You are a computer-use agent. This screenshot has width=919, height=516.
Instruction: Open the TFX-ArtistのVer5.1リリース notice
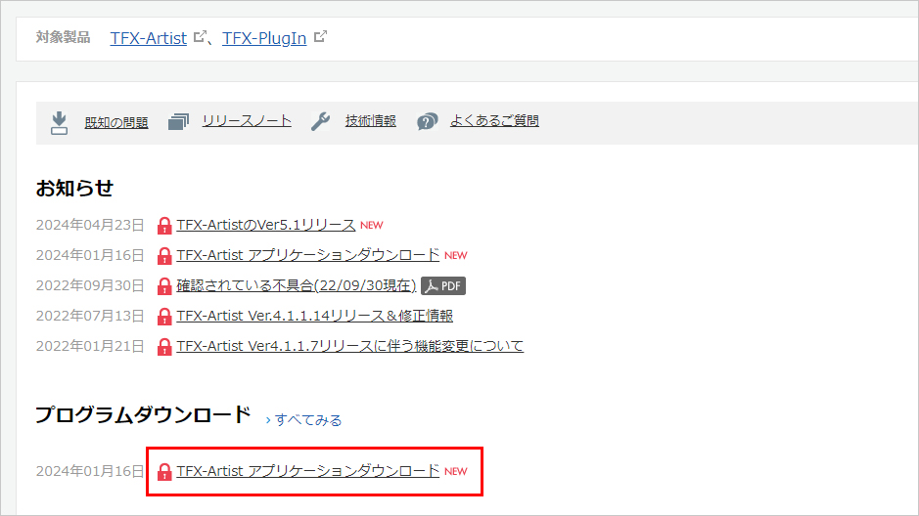[x=266, y=225]
